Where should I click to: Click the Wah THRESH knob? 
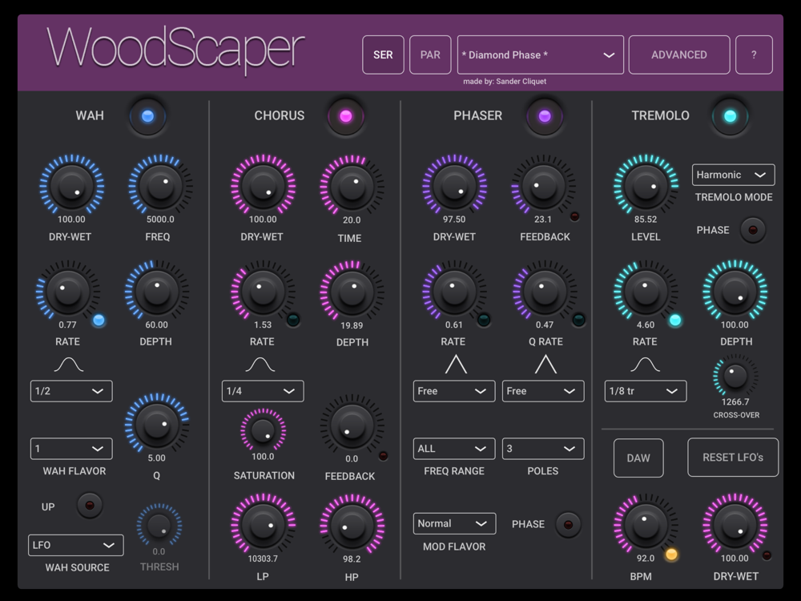click(x=159, y=525)
